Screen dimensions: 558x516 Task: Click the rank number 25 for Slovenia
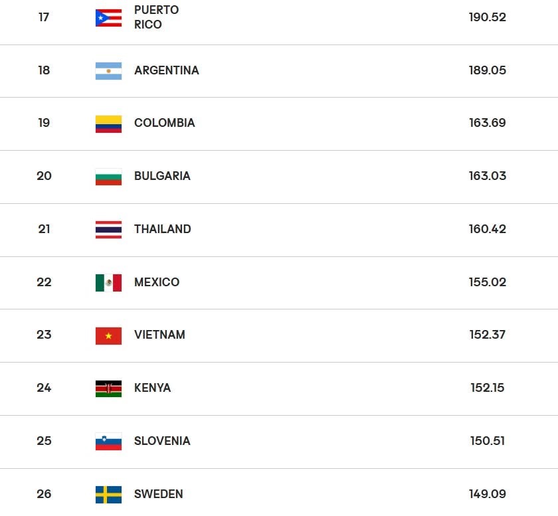[44, 441]
